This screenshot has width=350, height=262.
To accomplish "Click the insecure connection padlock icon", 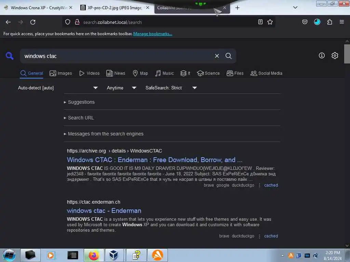I will [77, 22].
